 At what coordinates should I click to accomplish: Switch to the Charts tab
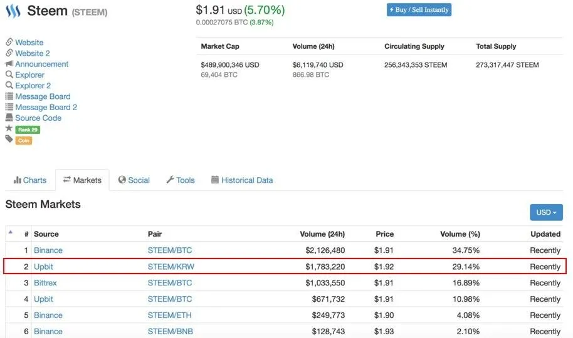[30, 180]
